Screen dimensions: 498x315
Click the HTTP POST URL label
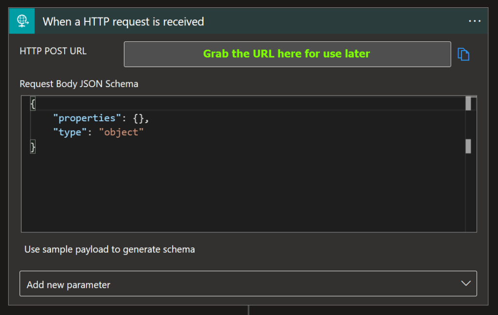pos(53,51)
